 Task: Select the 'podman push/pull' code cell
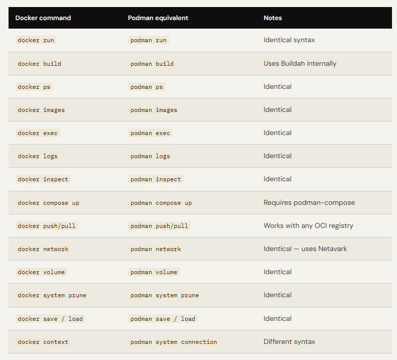(159, 226)
